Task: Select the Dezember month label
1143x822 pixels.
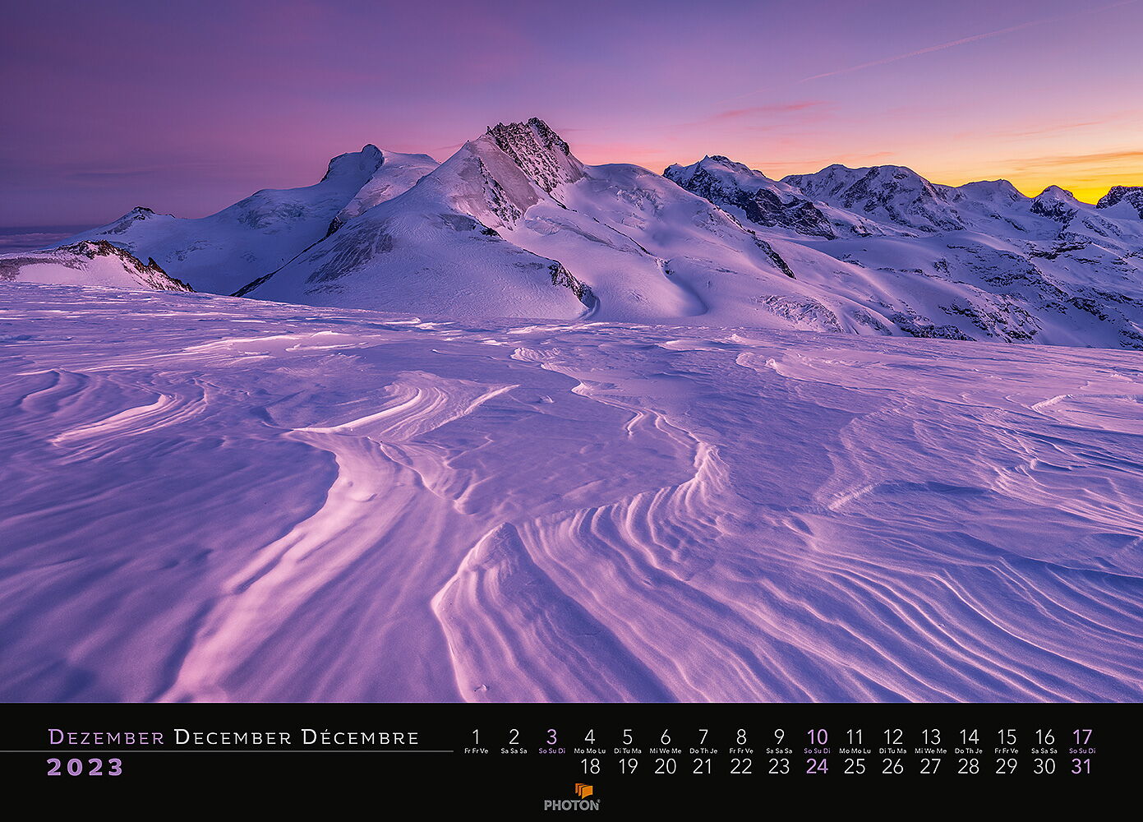Action: [106, 737]
